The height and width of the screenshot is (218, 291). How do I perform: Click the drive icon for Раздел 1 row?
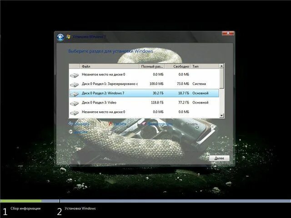[x=75, y=84]
